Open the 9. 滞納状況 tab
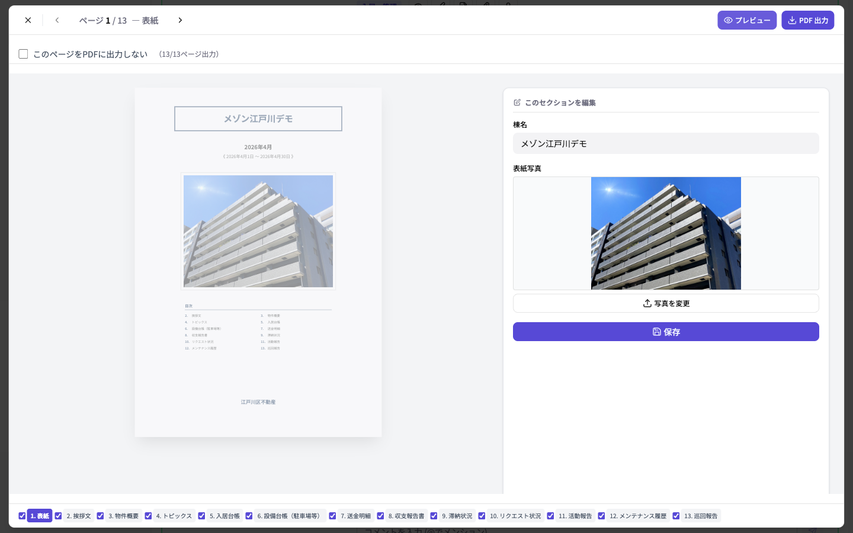 click(457, 516)
